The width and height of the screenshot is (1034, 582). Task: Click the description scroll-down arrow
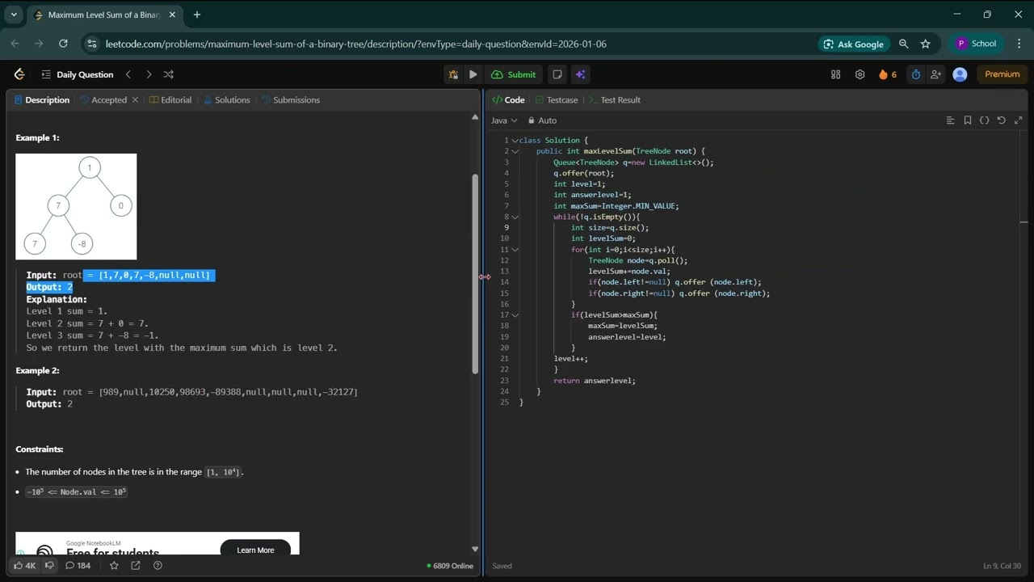pos(475,549)
